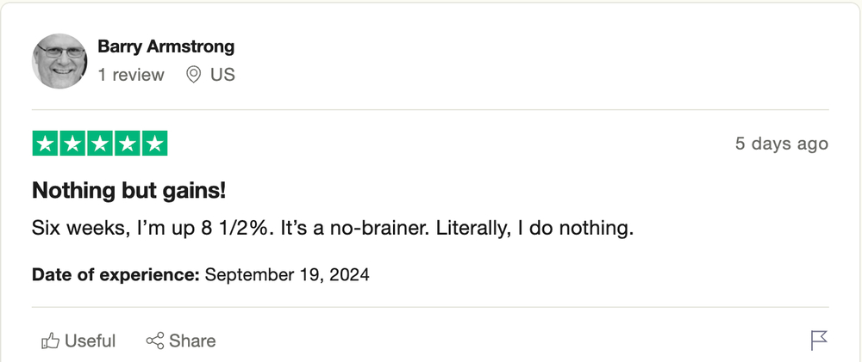Click the second green rating star

72,144
